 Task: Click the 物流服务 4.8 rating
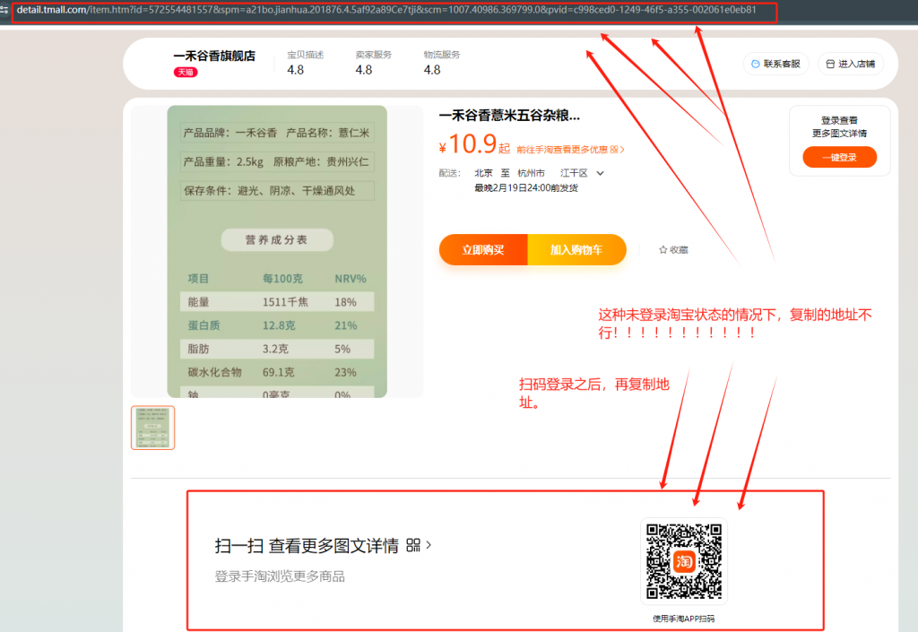442,62
